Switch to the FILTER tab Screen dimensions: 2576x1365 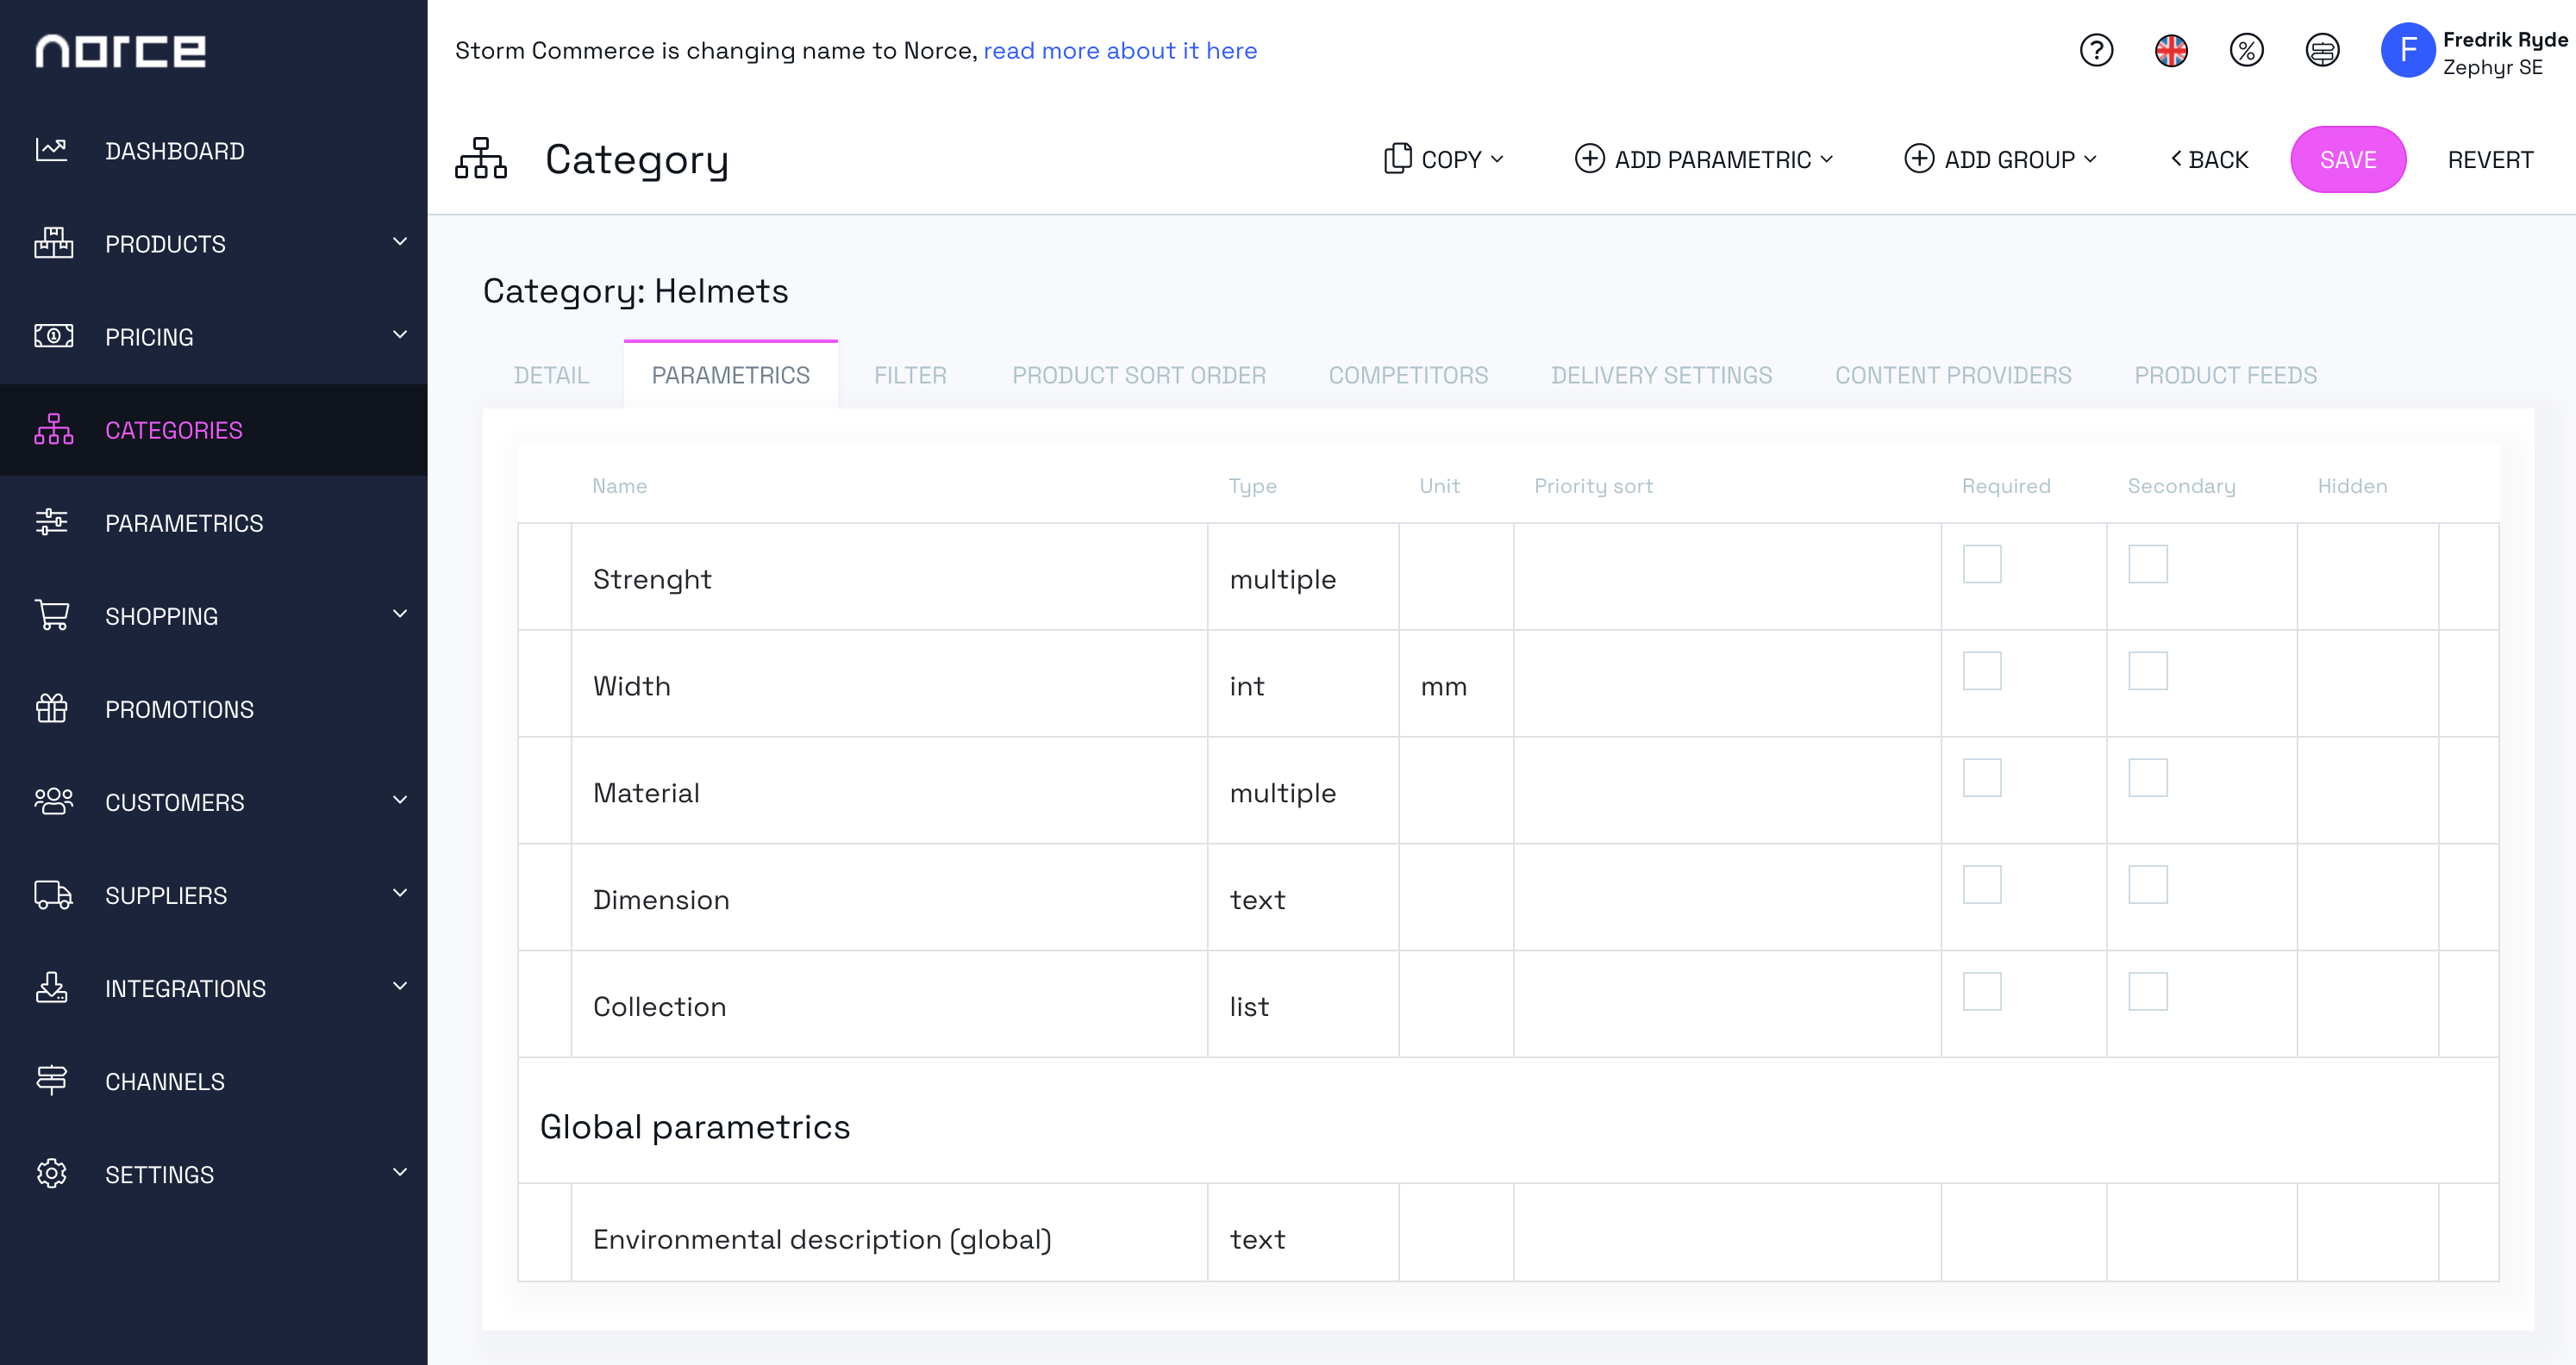911,373
